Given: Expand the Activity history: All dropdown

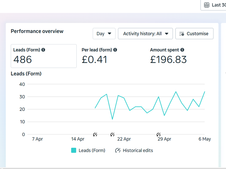Looking at the screenshot, I should [145, 34].
